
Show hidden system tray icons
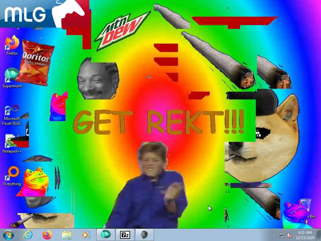[274, 235]
